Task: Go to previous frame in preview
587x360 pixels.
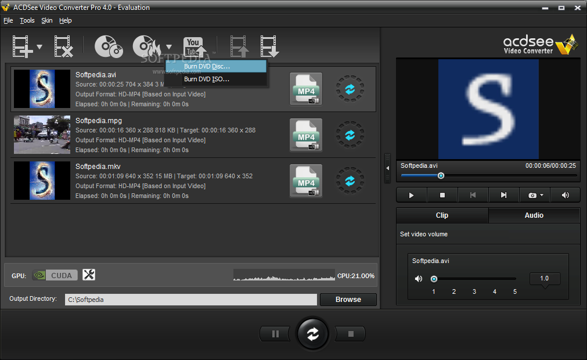Action: (x=473, y=195)
